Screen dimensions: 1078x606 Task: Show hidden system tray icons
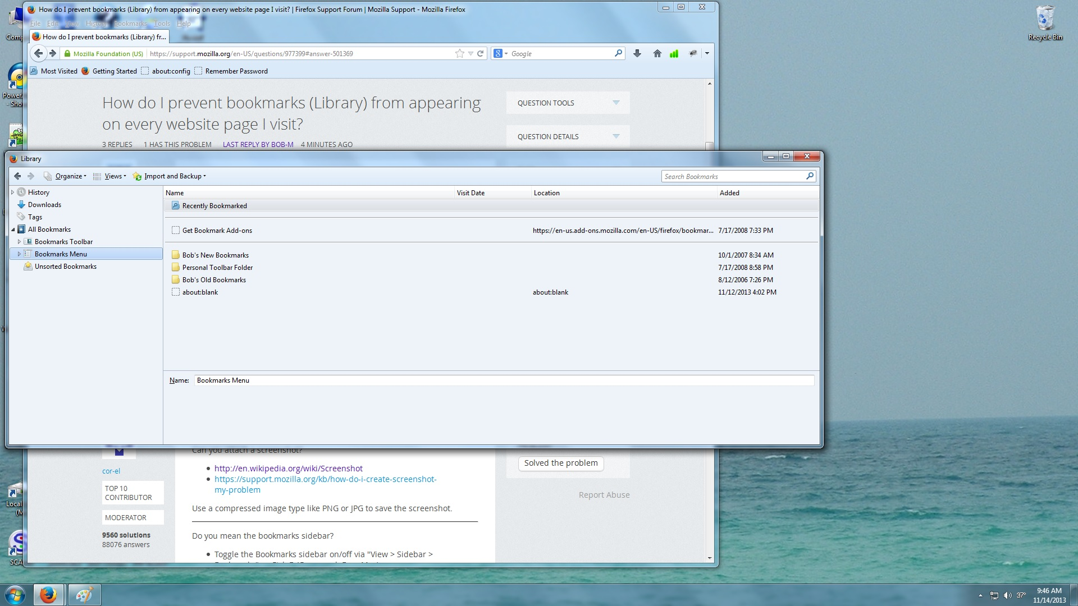980,595
